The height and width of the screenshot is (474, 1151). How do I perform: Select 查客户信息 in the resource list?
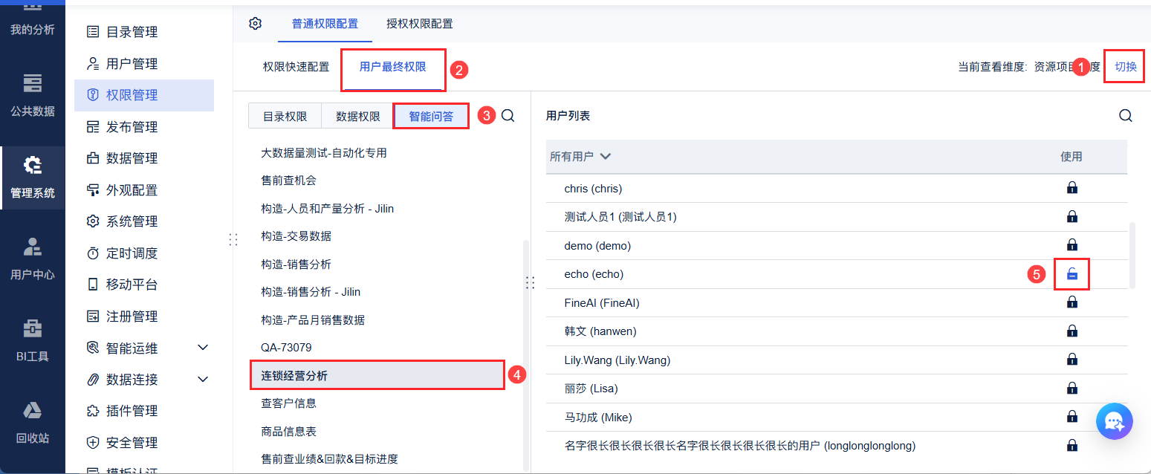click(288, 403)
